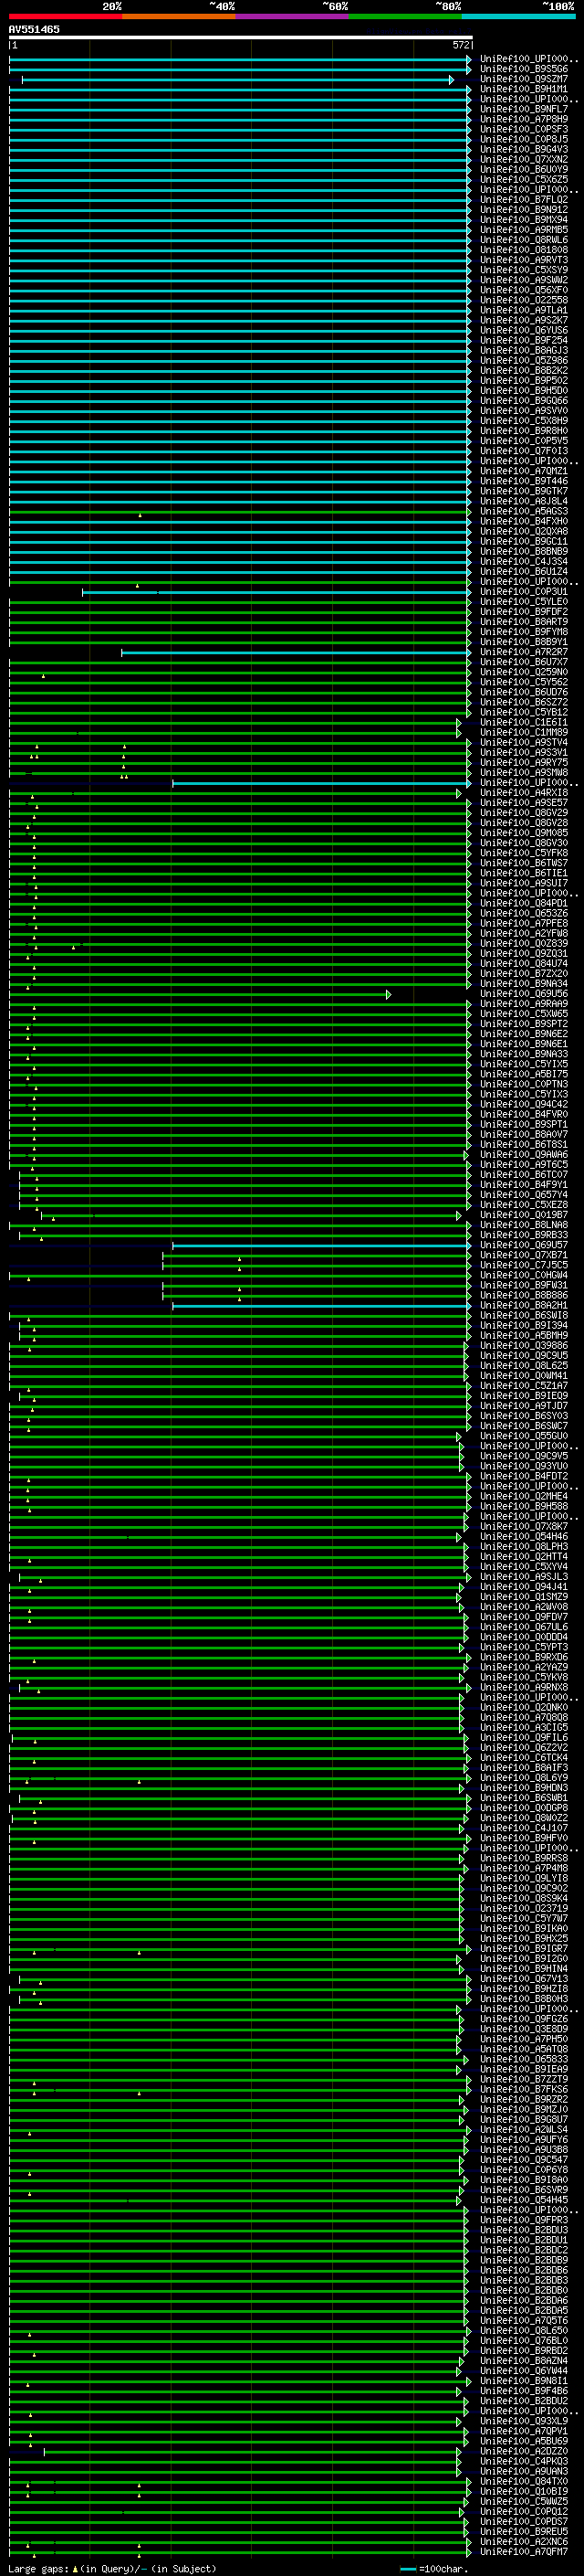Select hit label UniRef100_A9STV4
Viewport: 584px width, 2576px height.
524,742
